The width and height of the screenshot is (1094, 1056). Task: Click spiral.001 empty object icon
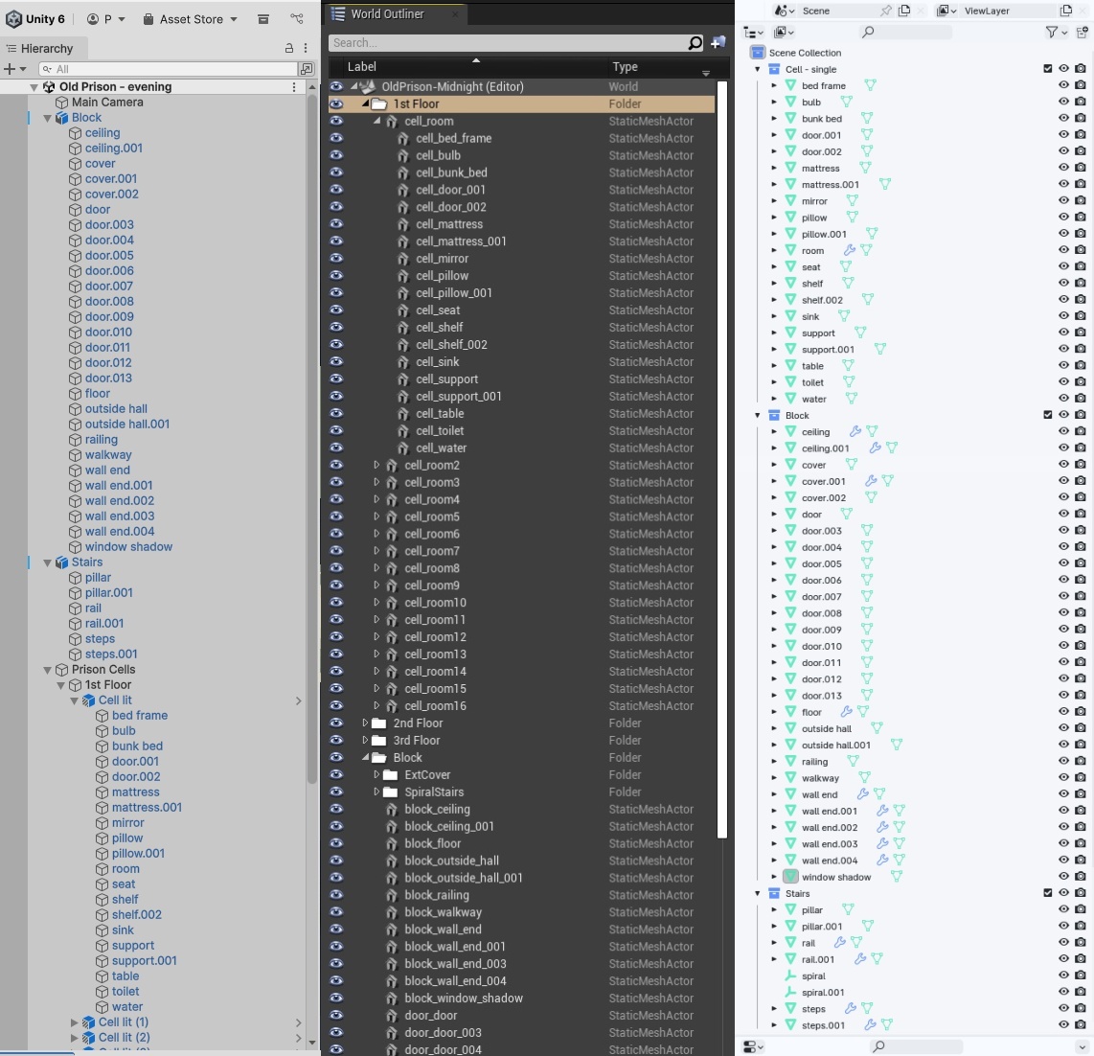click(x=790, y=992)
